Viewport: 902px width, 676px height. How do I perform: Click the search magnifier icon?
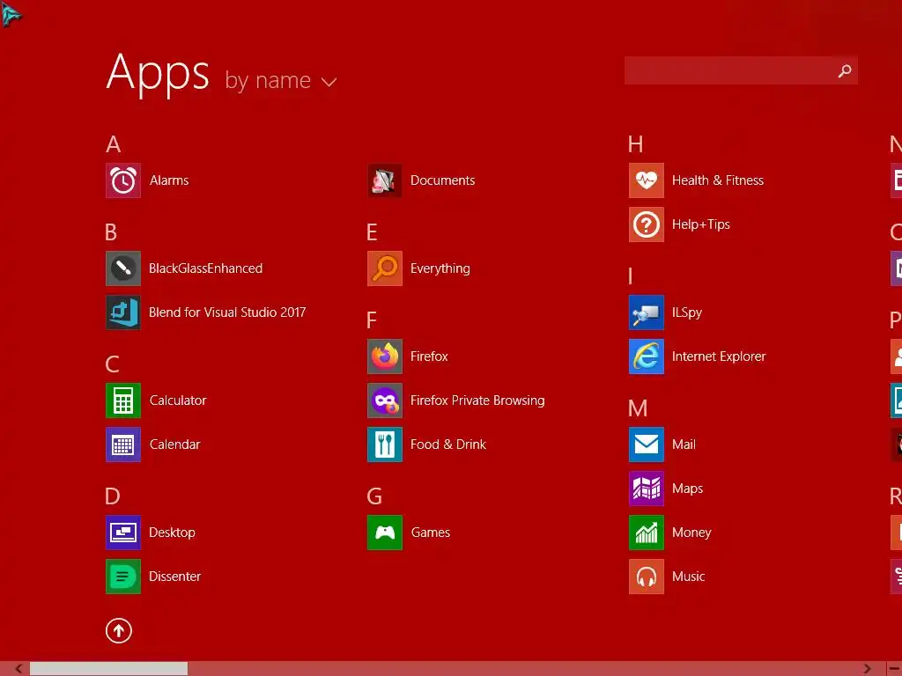click(x=845, y=70)
